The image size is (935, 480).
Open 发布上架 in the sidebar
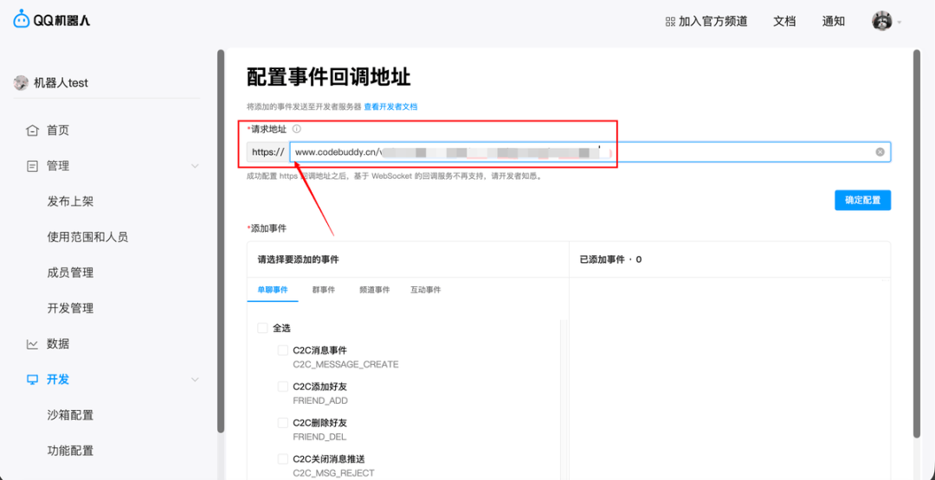tap(70, 202)
